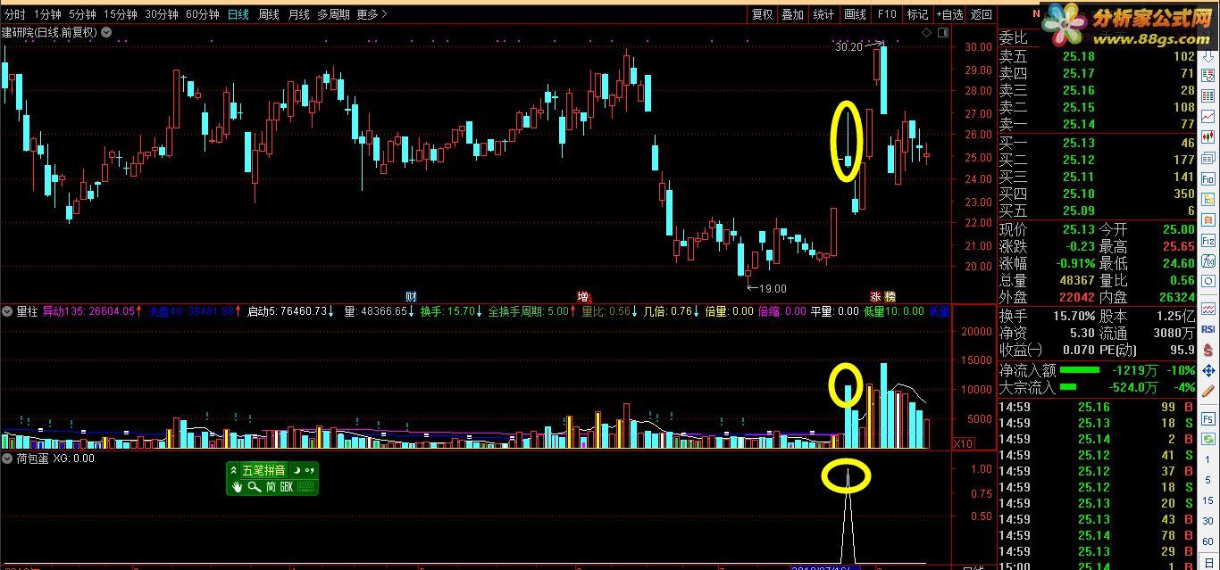This screenshot has height=570, width=1220.
Task: Switch sidebar period to 30 minutes
Action: 1208,520
